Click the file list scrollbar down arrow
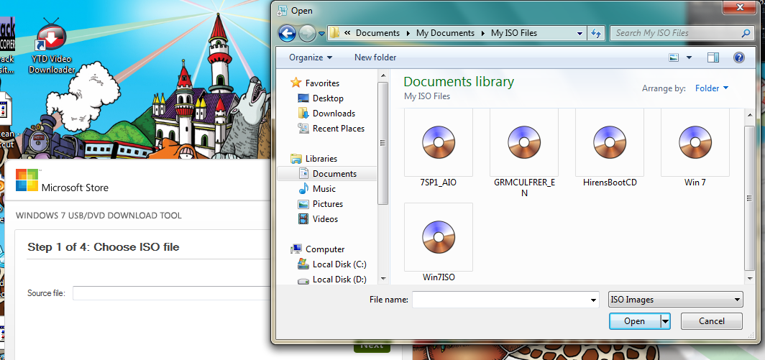Image resolution: width=765 pixels, height=360 pixels. coord(750,278)
